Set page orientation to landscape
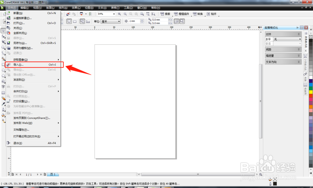Screen dimensions: 313x188 click(x=75, y=22)
